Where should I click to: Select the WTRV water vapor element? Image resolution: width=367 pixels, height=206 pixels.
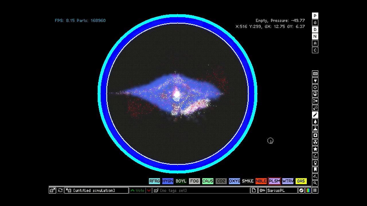click(x=288, y=181)
